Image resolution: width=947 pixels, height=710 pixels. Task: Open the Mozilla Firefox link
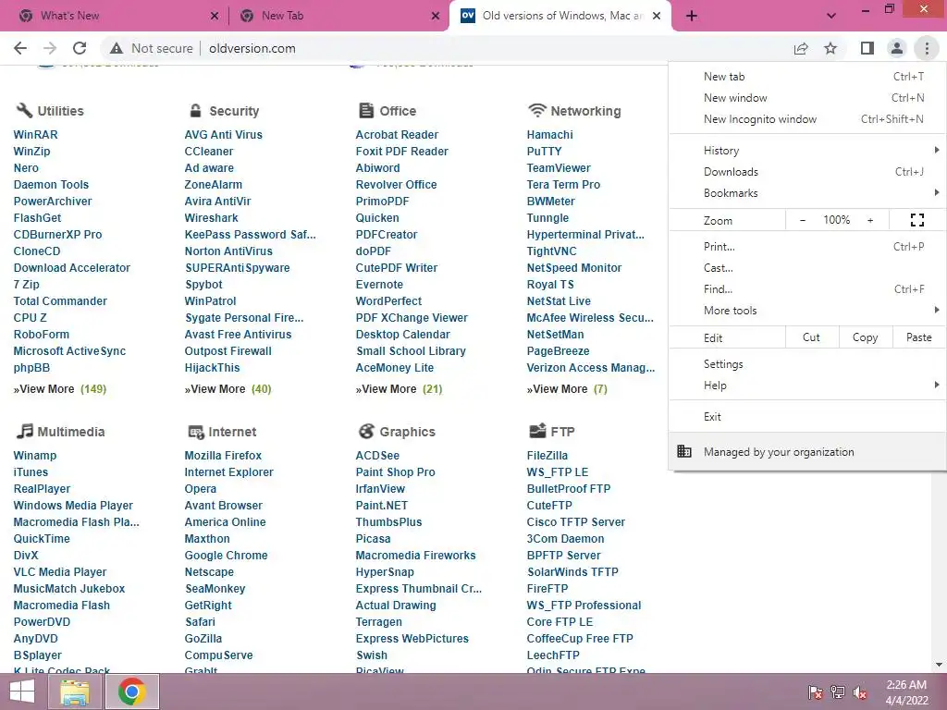224,455
